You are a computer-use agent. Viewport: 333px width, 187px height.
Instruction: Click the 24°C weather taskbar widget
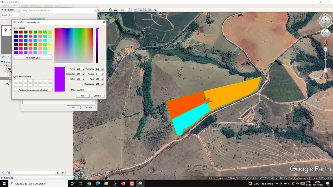pos(261,184)
